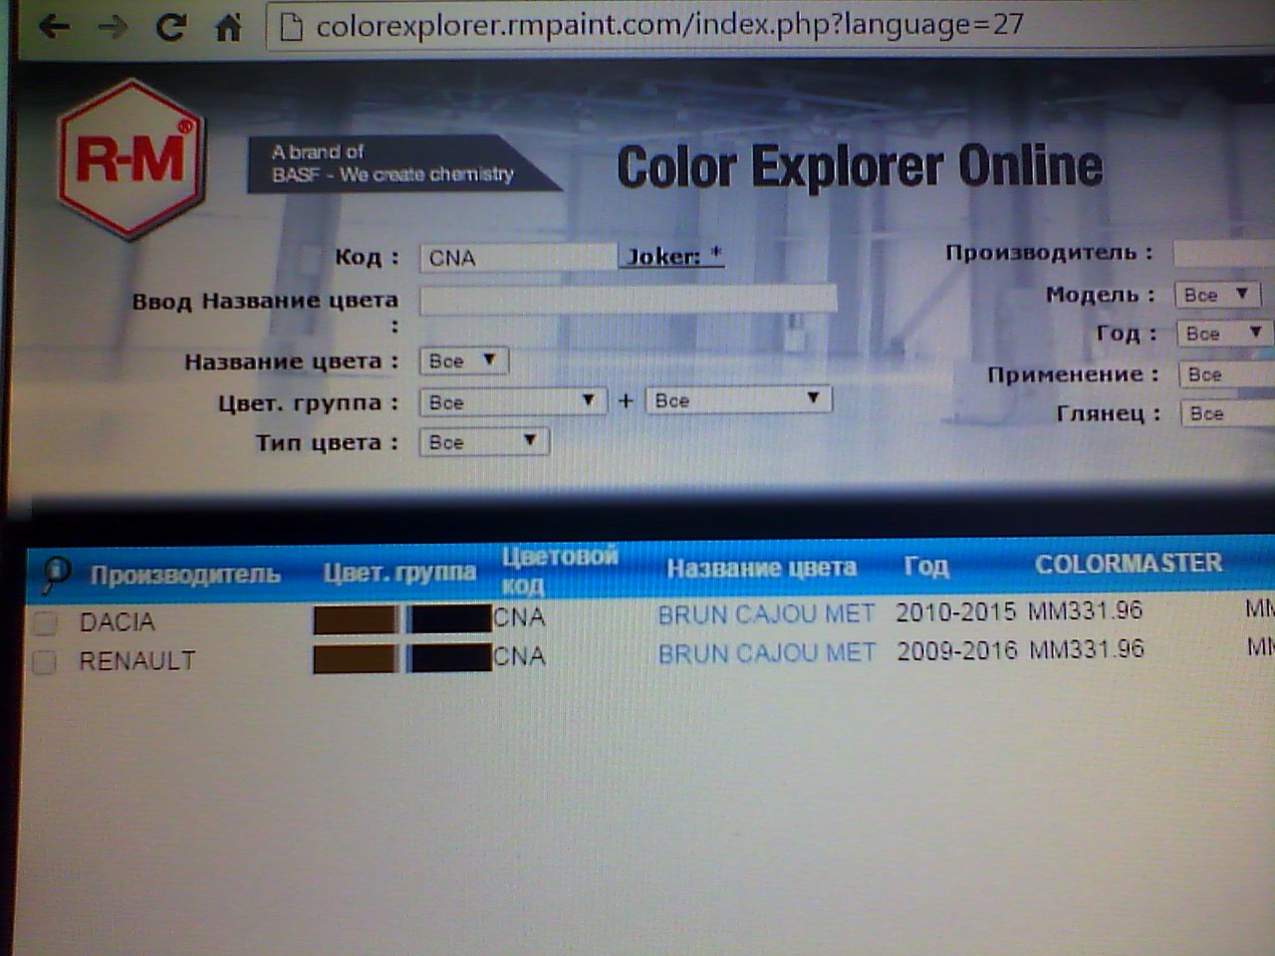Open the Применение dropdown
The height and width of the screenshot is (956, 1275).
[x=1227, y=374]
